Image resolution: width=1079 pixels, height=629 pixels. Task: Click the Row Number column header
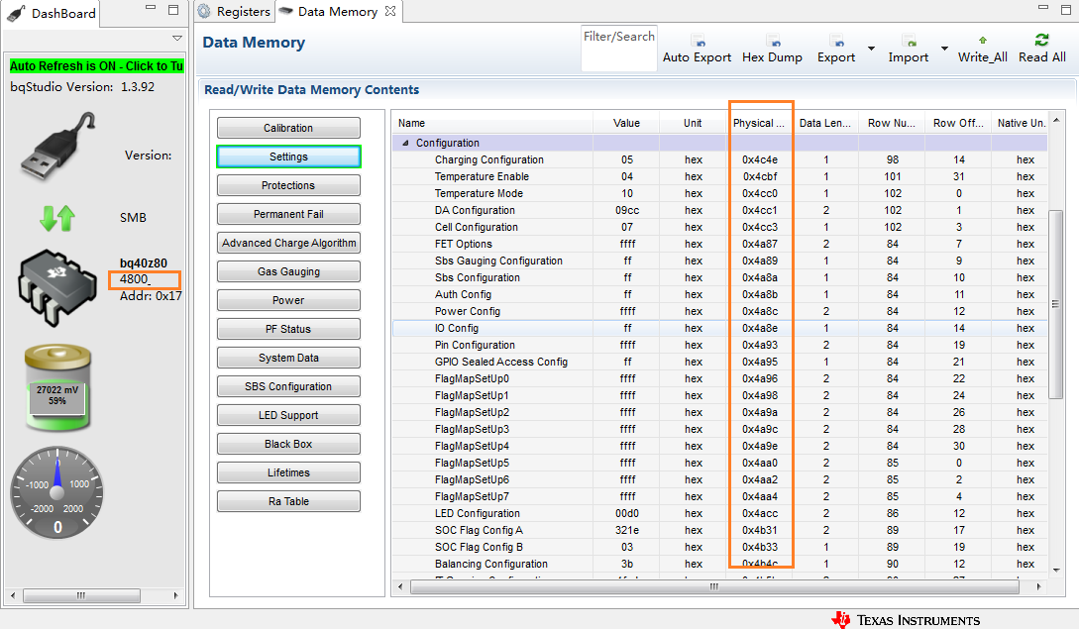(892, 123)
